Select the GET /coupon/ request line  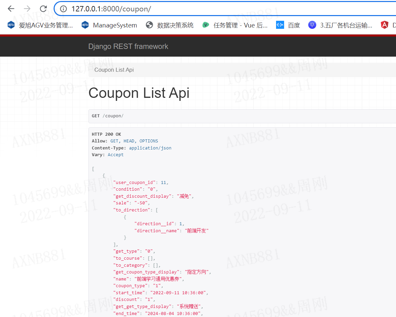tap(108, 116)
